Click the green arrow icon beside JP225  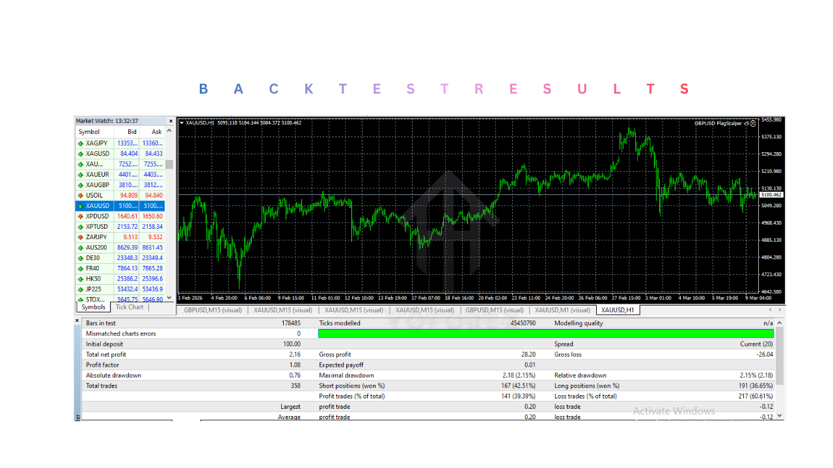(79, 289)
